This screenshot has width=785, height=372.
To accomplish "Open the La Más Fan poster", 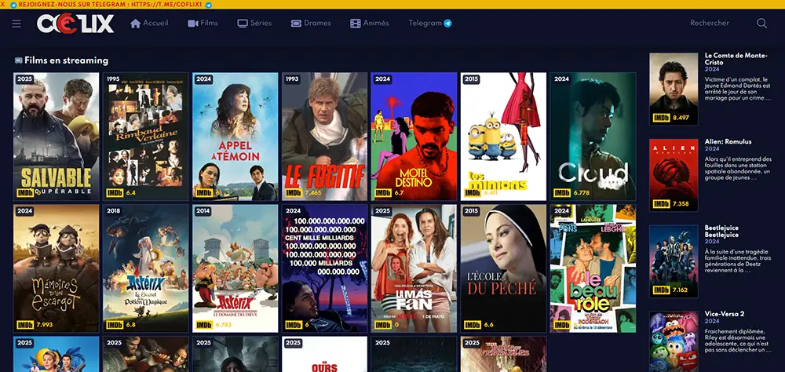I will coord(414,268).
